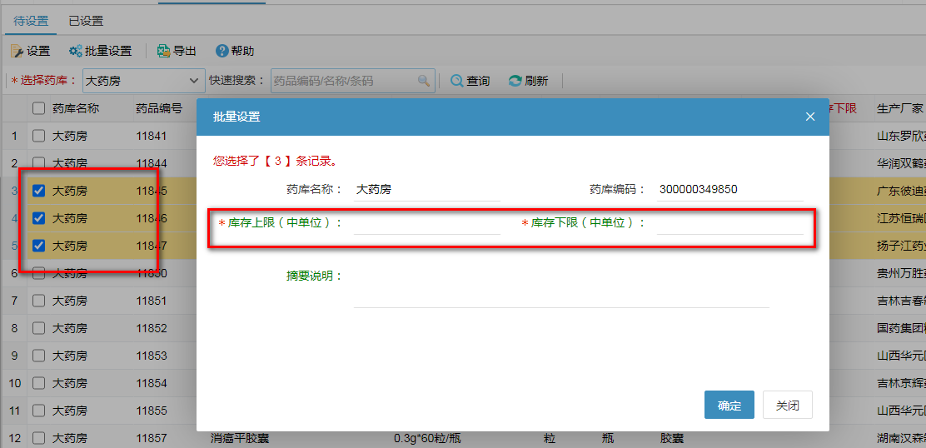
Task: Open the 选择药库 dropdown showing 大药房
Action: [143, 81]
